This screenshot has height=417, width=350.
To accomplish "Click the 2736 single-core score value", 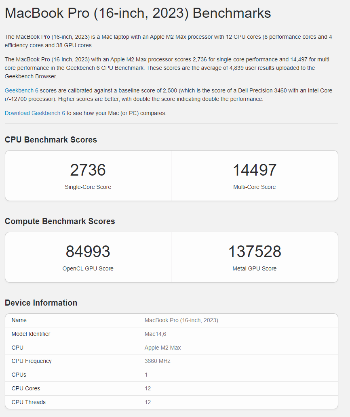I will click(88, 170).
